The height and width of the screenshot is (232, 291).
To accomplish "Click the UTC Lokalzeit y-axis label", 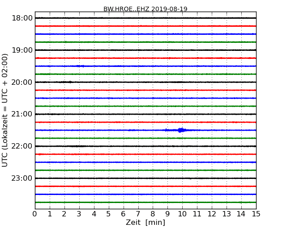I will click(4, 110).
